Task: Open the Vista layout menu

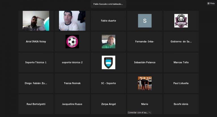Action: coord(211,3)
